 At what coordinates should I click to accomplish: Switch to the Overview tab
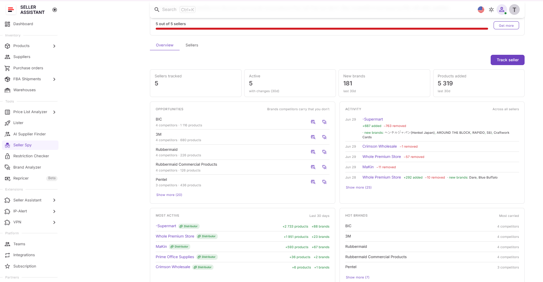point(165,45)
